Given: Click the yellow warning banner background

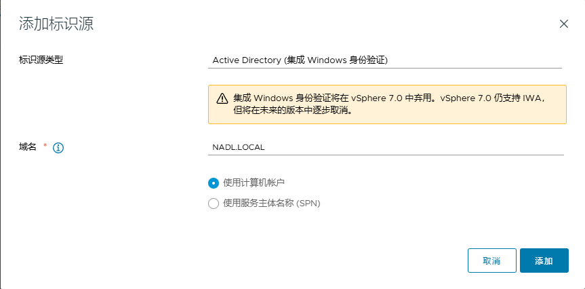Looking at the screenshot, I should coord(387,104).
